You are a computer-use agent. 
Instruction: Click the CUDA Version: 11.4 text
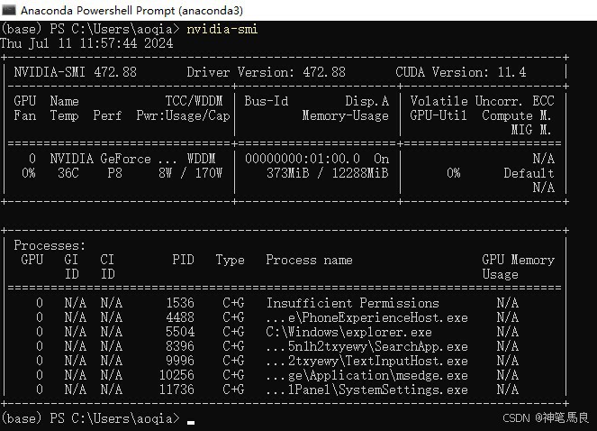461,72
